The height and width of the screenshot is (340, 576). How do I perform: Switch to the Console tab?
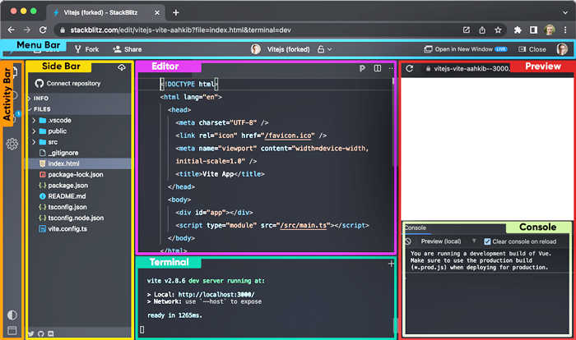click(415, 227)
